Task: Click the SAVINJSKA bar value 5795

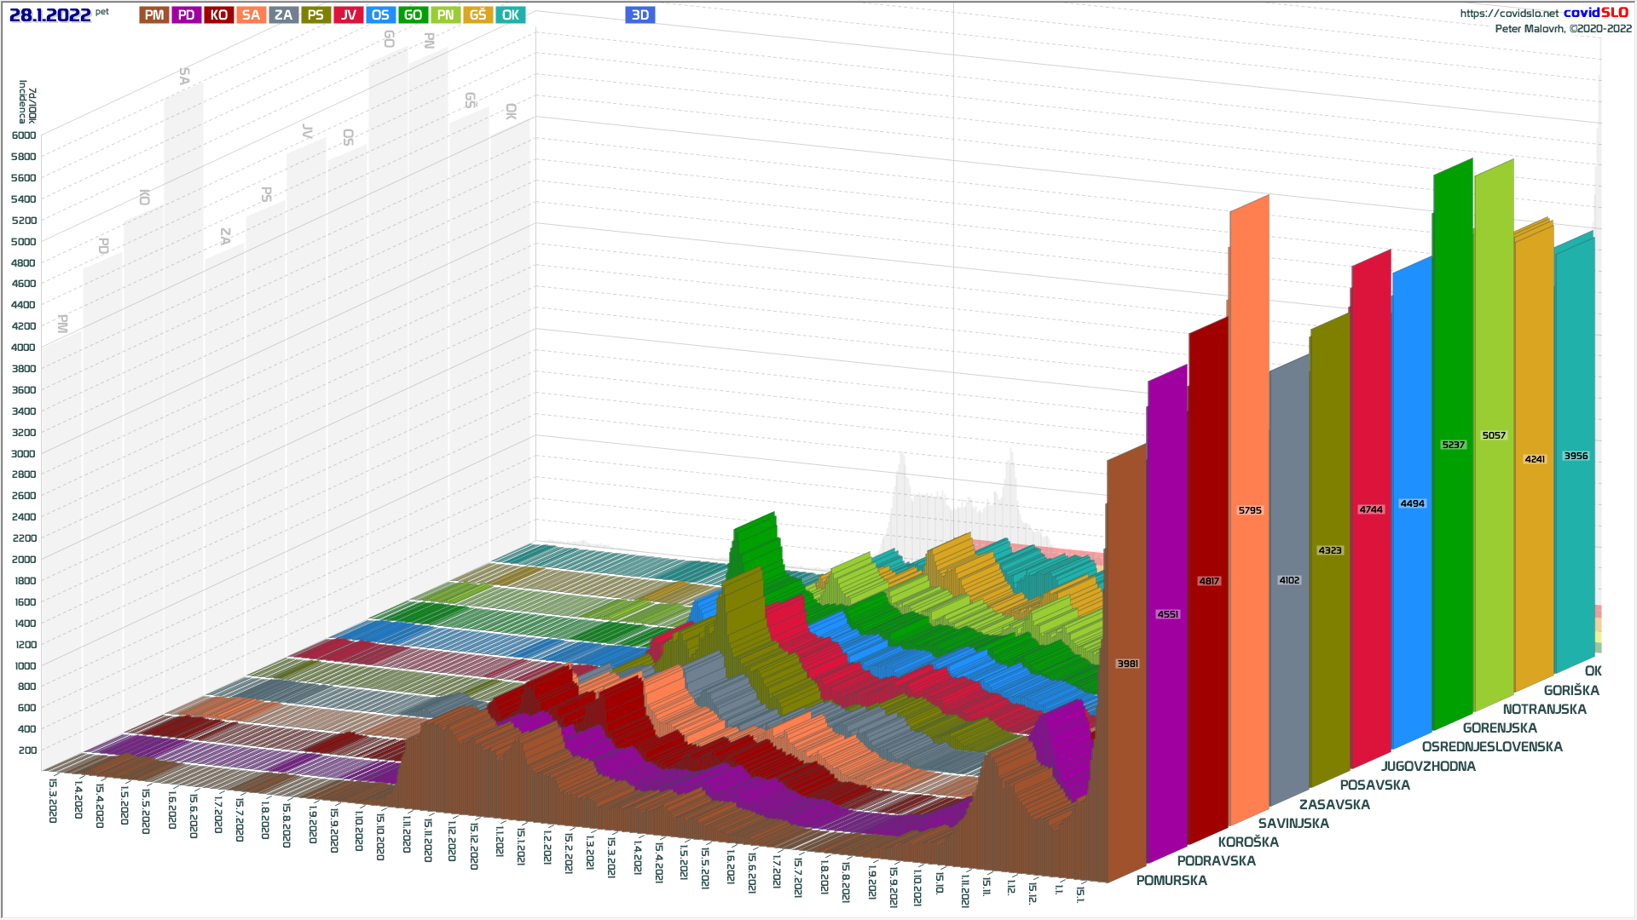Action: click(1250, 510)
